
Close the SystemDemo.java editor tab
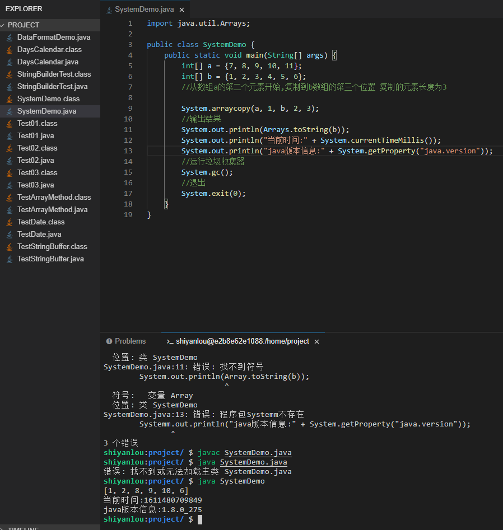tap(181, 10)
